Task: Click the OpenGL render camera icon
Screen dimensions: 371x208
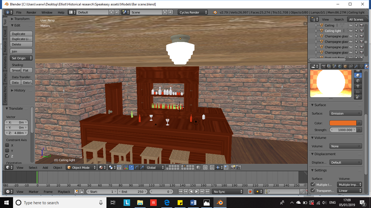Action: click(x=233, y=168)
